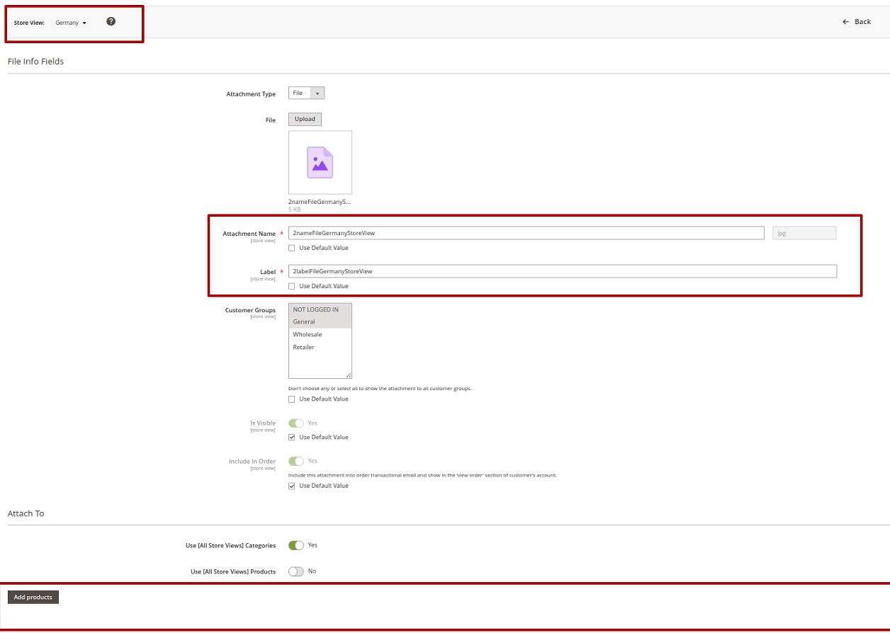The width and height of the screenshot is (890, 633).
Task: Click the Back arrow link
Action: click(856, 22)
